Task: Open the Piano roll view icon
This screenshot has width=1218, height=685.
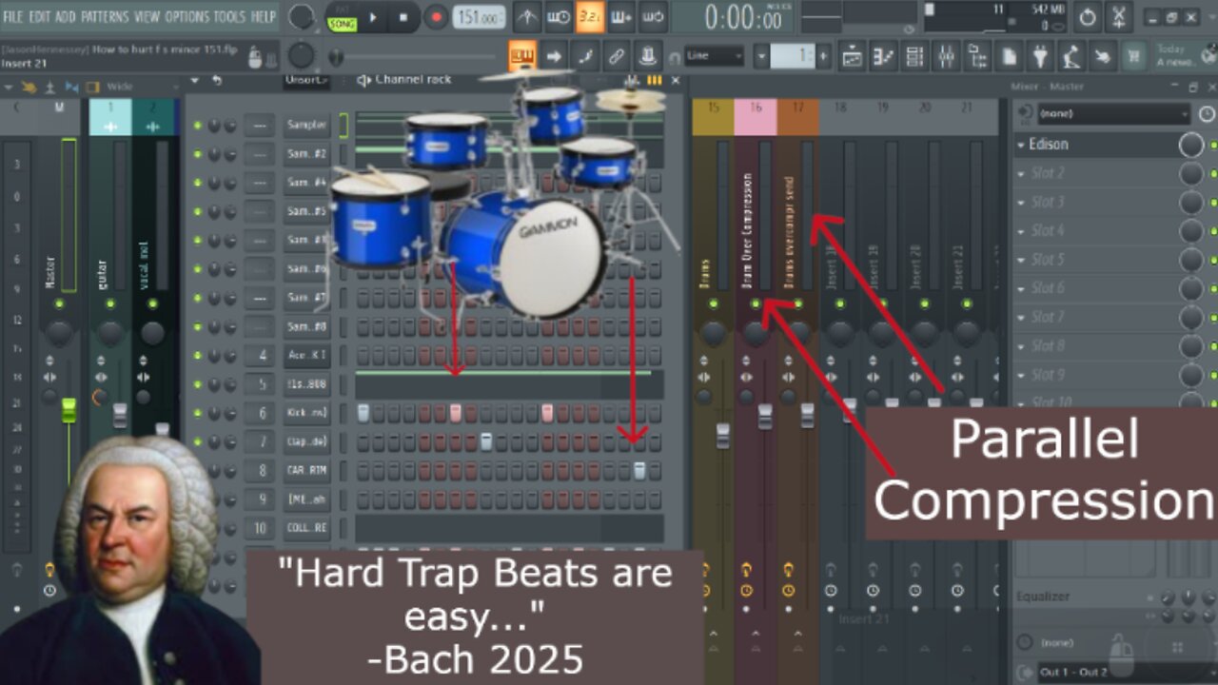Action: 883,56
